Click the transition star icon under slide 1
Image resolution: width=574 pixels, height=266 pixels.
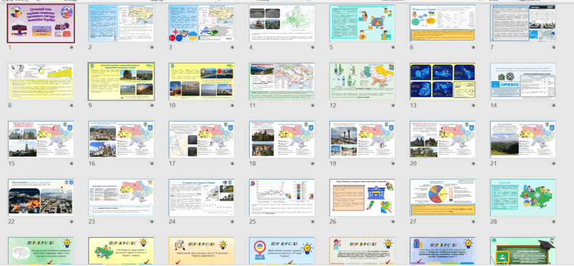[71, 47]
